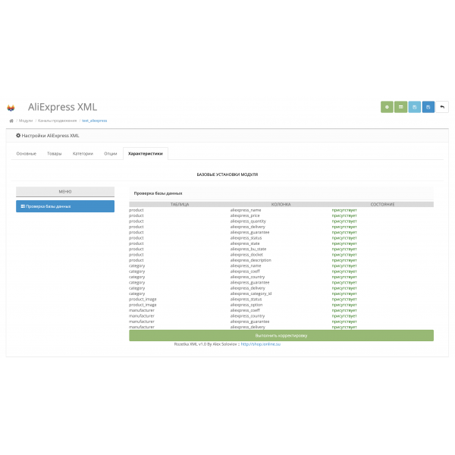
Task: Click the aliexpress_quantity cell
Action: pyautogui.click(x=248, y=221)
